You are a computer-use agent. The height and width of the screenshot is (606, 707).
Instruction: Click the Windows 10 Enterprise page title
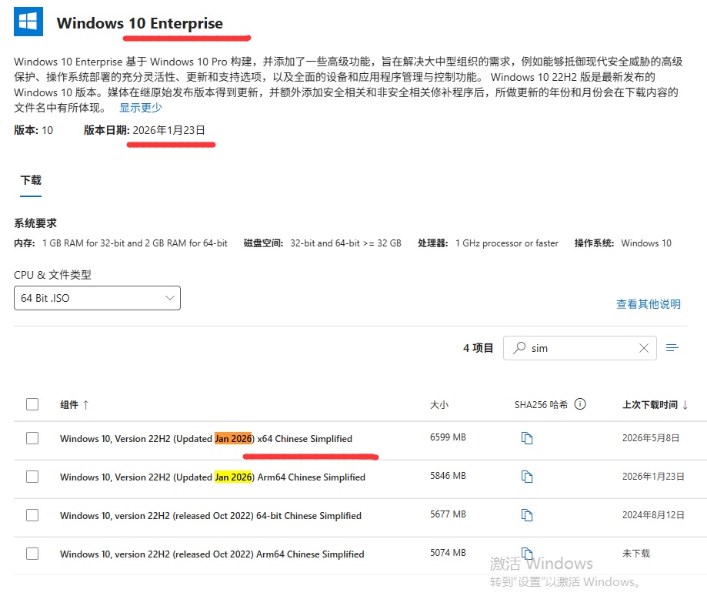[140, 23]
